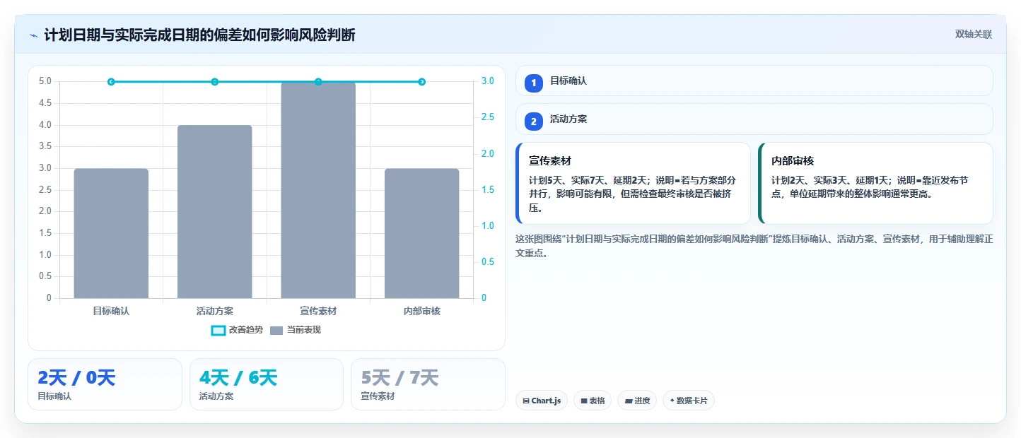Click the 目标确认 bar in the chart
Viewport: 1021px width, 438px height.
[111, 233]
